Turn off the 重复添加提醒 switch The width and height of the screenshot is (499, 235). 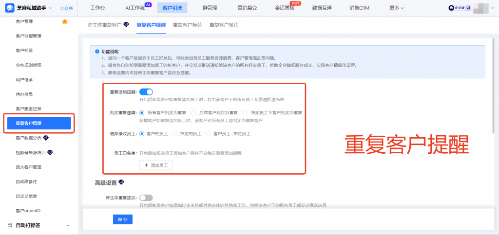tap(146, 92)
